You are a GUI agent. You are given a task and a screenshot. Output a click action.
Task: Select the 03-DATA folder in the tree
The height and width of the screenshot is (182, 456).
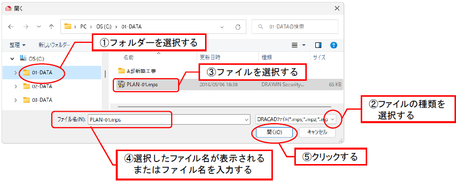38,100
